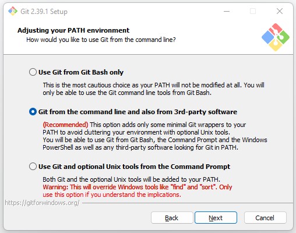Screen dimensions: 296x233
Task: Click the 'Use Git from Git Bash only' label text
Action: (x=81, y=72)
